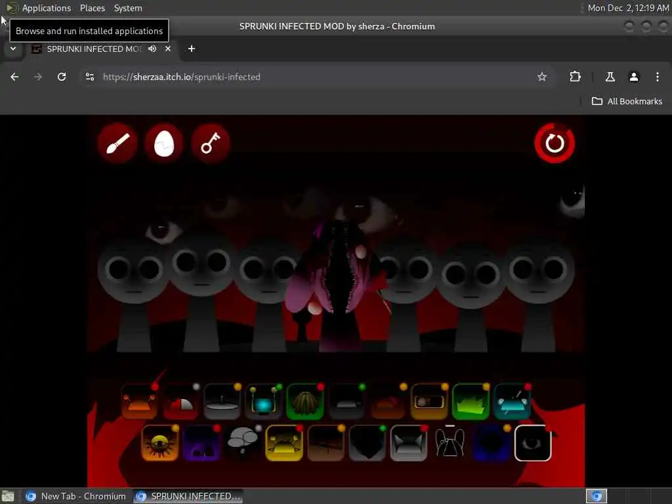Viewport: 672px width, 504px height.
Task: Select the orange antenna sound icon
Action: click(x=139, y=402)
